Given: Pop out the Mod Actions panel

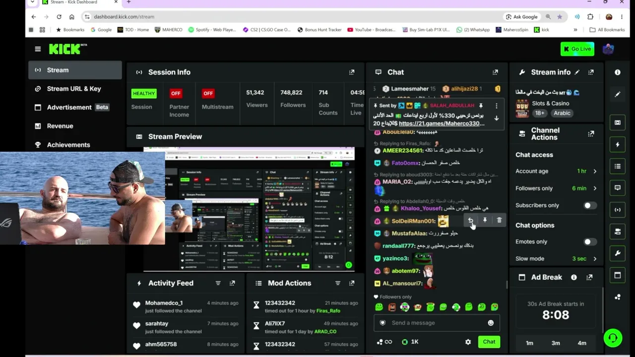Looking at the screenshot, I should point(352,283).
